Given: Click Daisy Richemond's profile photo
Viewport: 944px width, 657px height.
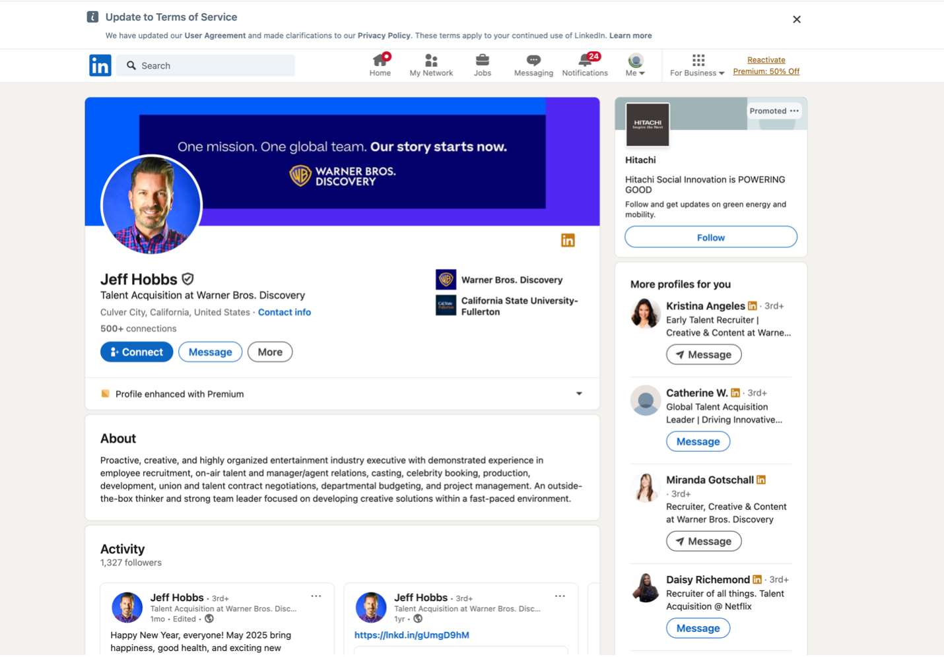Looking at the screenshot, I should click(x=646, y=587).
